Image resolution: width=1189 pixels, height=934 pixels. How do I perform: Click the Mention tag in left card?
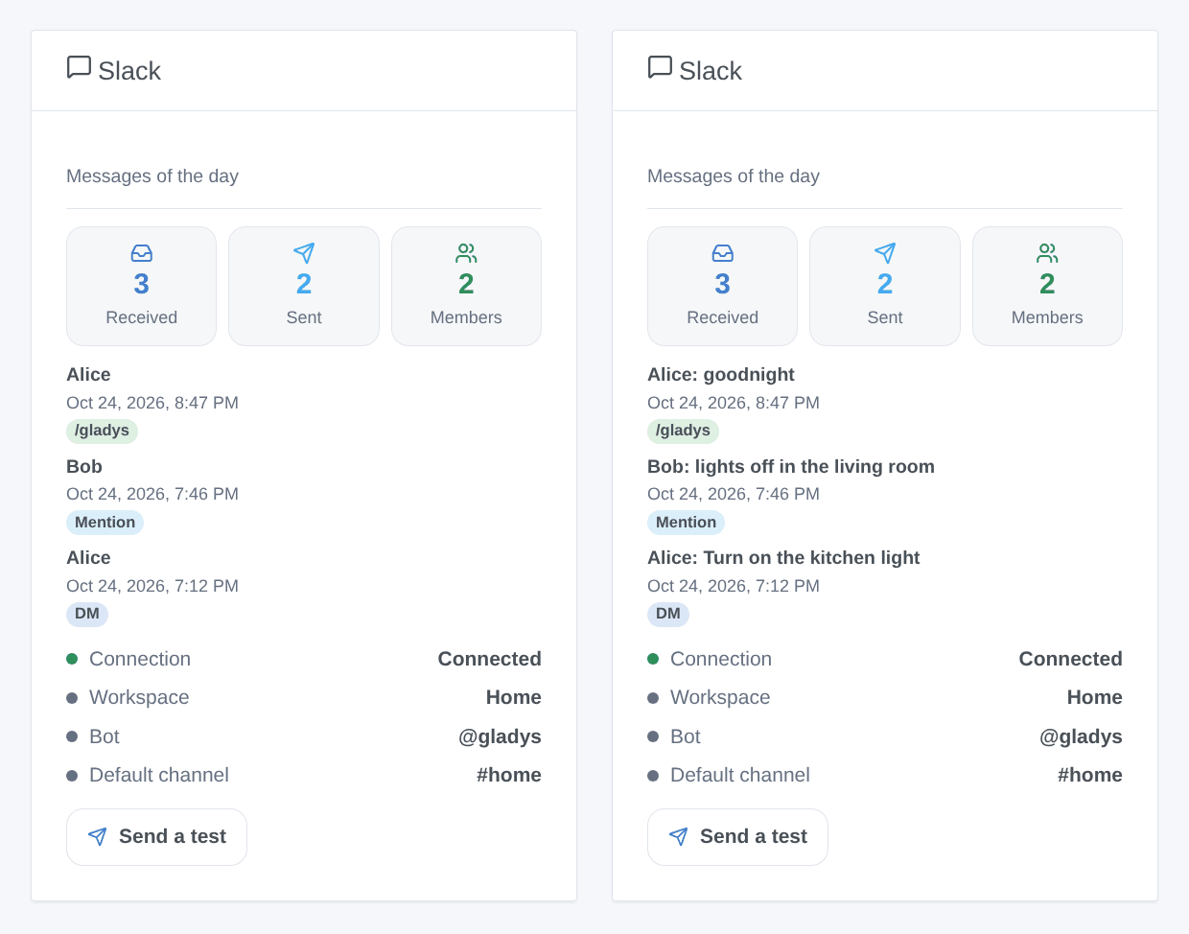[x=105, y=523]
